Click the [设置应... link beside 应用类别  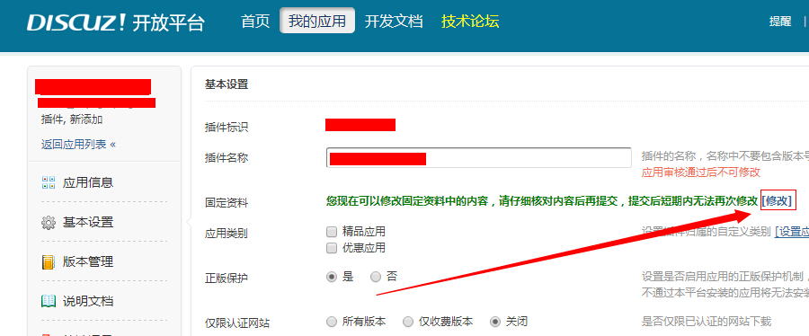[791, 232]
